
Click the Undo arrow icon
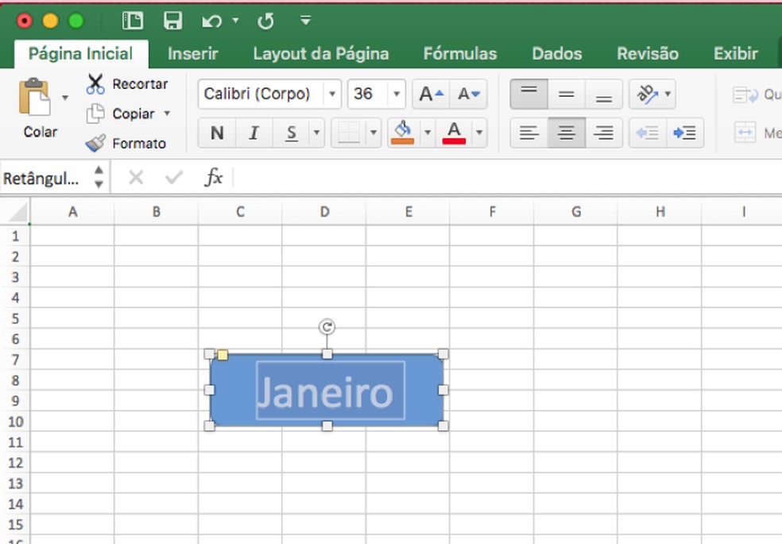click(x=212, y=21)
